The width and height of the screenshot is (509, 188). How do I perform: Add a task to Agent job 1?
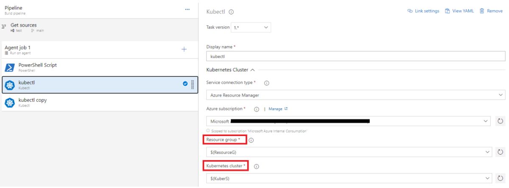pyautogui.click(x=184, y=49)
